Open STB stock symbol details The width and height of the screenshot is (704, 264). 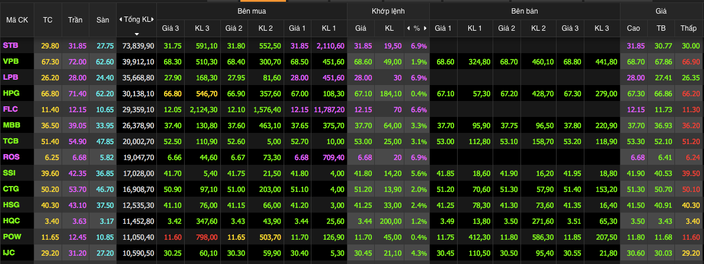click(x=10, y=45)
